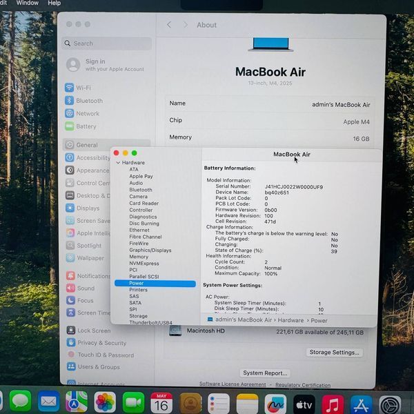Select Apple Pay in Hardware list
The height and width of the screenshot is (414, 414).
(x=141, y=176)
